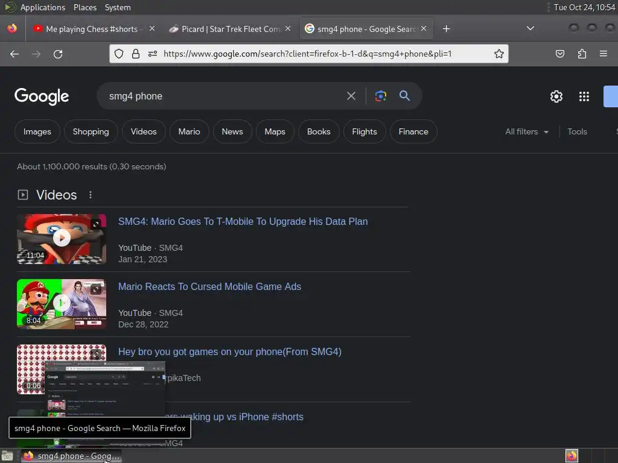Image resolution: width=618 pixels, height=463 pixels.
Task: Open the Pocket save icon
Action: [x=559, y=54]
